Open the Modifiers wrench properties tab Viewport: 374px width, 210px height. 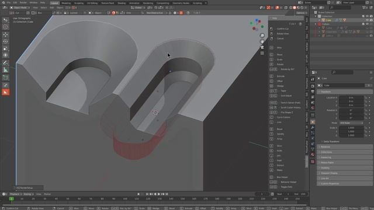click(313, 128)
